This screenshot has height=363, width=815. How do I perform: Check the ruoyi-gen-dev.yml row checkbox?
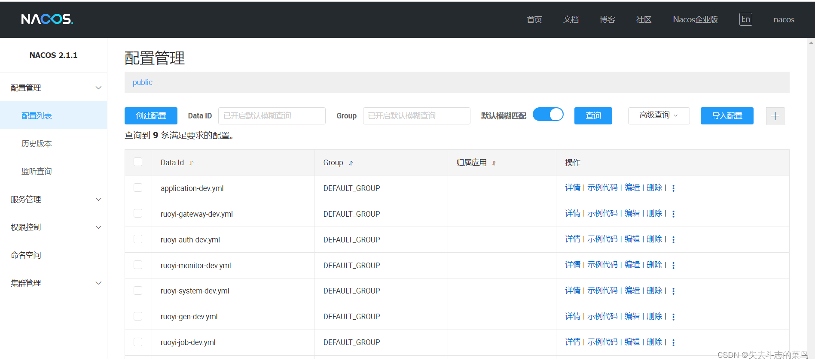point(138,316)
